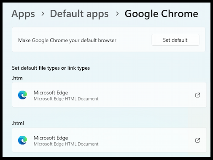213x160 pixels.
Task: Click 'Set default file types or link types' heading
Action: point(51,68)
